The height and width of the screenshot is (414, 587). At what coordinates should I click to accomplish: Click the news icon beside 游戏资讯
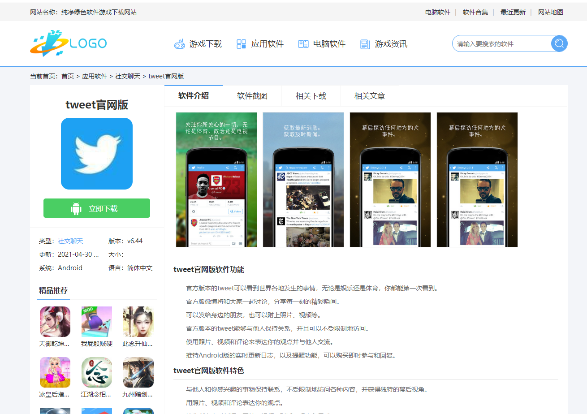(365, 44)
